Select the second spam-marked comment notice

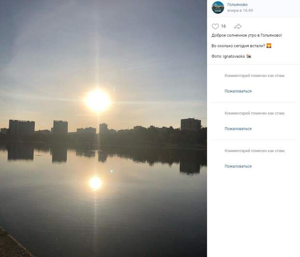[255, 113]
